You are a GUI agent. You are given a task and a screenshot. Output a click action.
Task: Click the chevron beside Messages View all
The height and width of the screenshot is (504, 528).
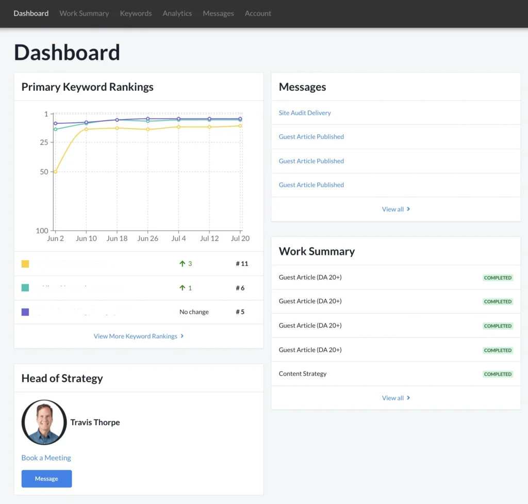coord(408,209)
